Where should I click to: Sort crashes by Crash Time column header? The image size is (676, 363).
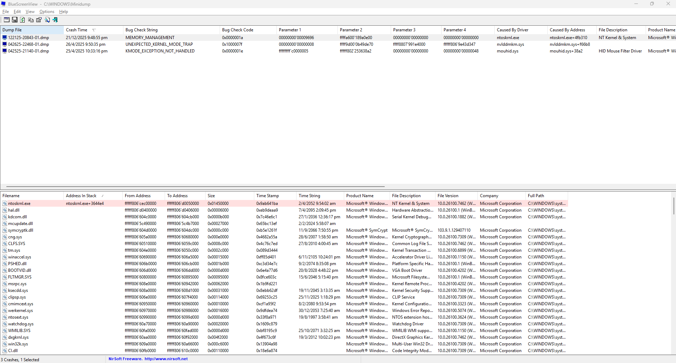pyautogui.click(x=93, y=30)
